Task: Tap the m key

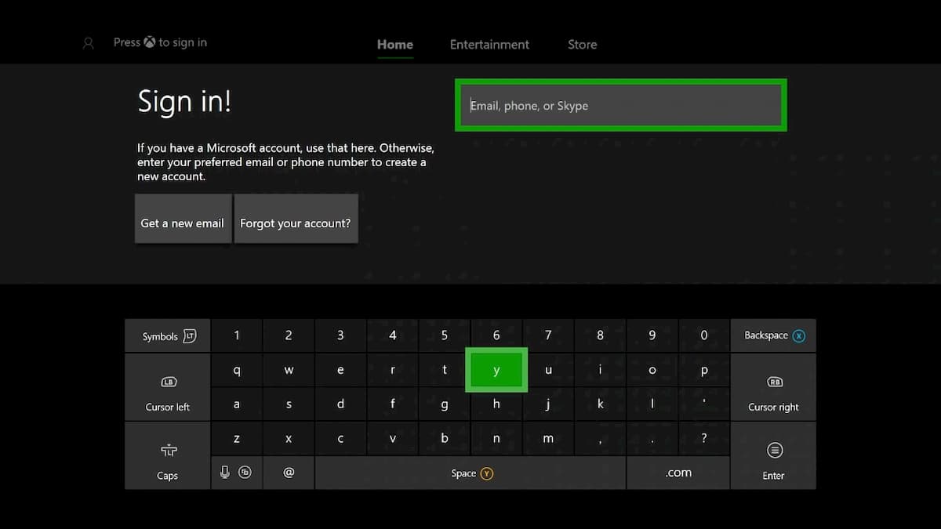Action: (548, 439)
